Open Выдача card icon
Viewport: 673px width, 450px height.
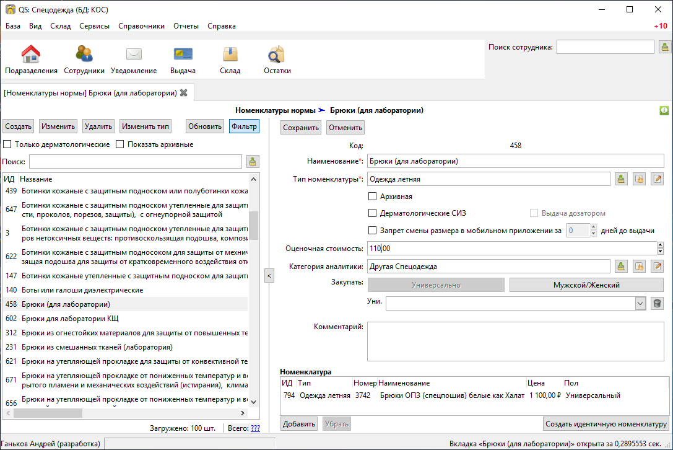point(183,60)
